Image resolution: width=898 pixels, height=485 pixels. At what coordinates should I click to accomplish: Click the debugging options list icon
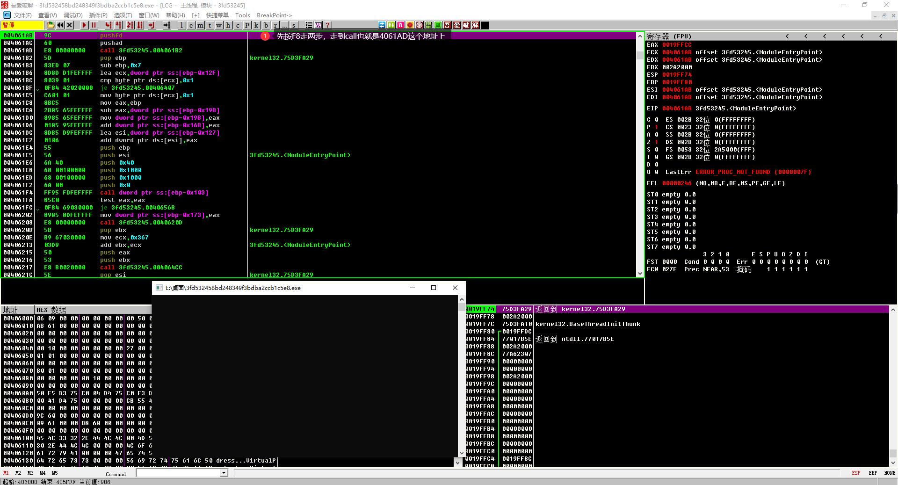(309, 25)
